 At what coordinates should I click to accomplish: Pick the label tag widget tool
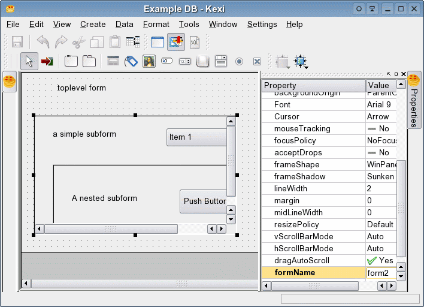(131, 61)
